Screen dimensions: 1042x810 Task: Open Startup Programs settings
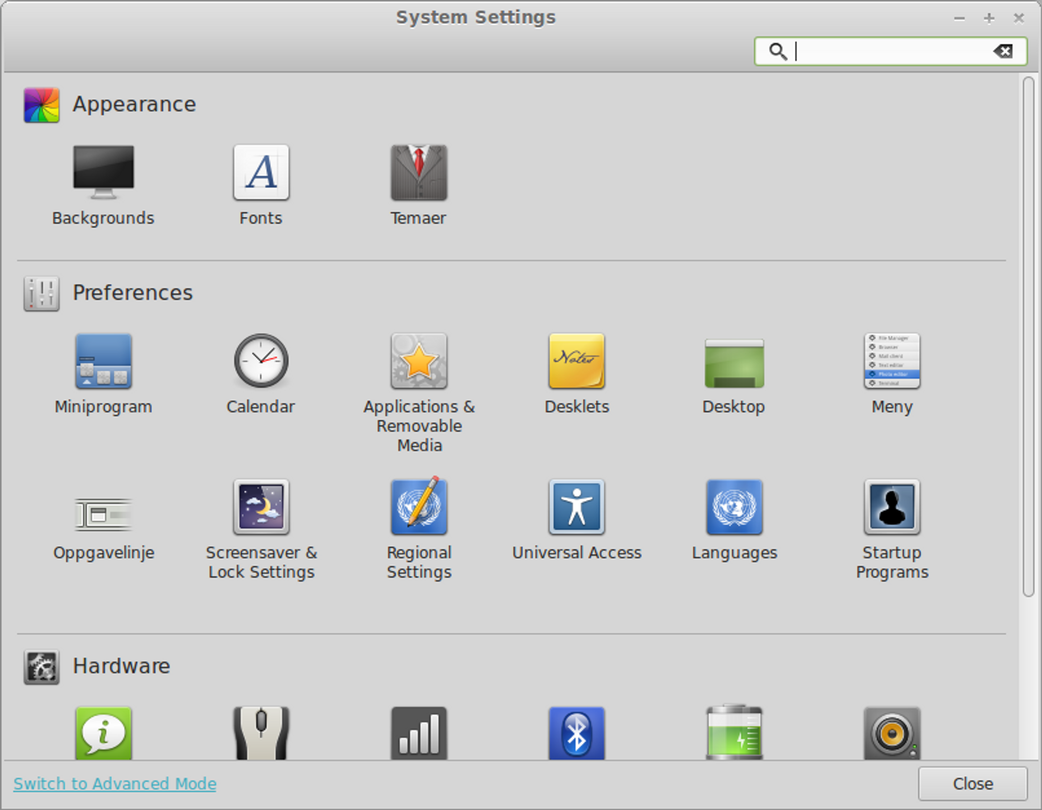(892, 508)
